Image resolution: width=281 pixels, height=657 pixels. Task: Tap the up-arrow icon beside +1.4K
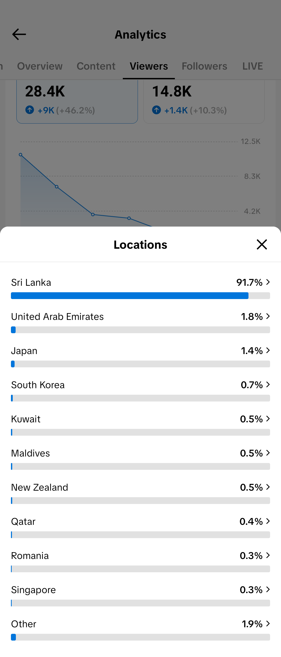tap(156, 110)
